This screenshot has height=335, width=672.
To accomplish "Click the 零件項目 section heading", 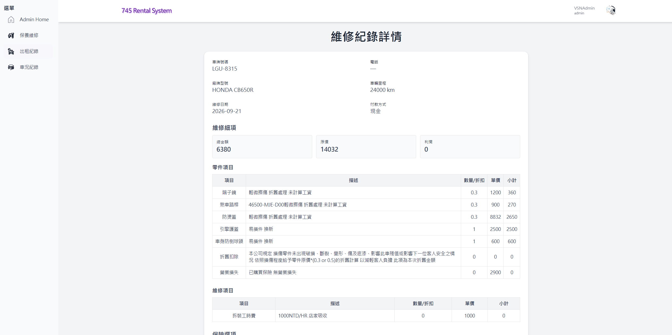I will pos(223,167).
